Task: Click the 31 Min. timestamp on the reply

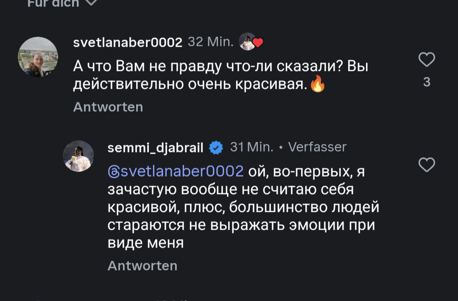Action: (x=251, y=147)
